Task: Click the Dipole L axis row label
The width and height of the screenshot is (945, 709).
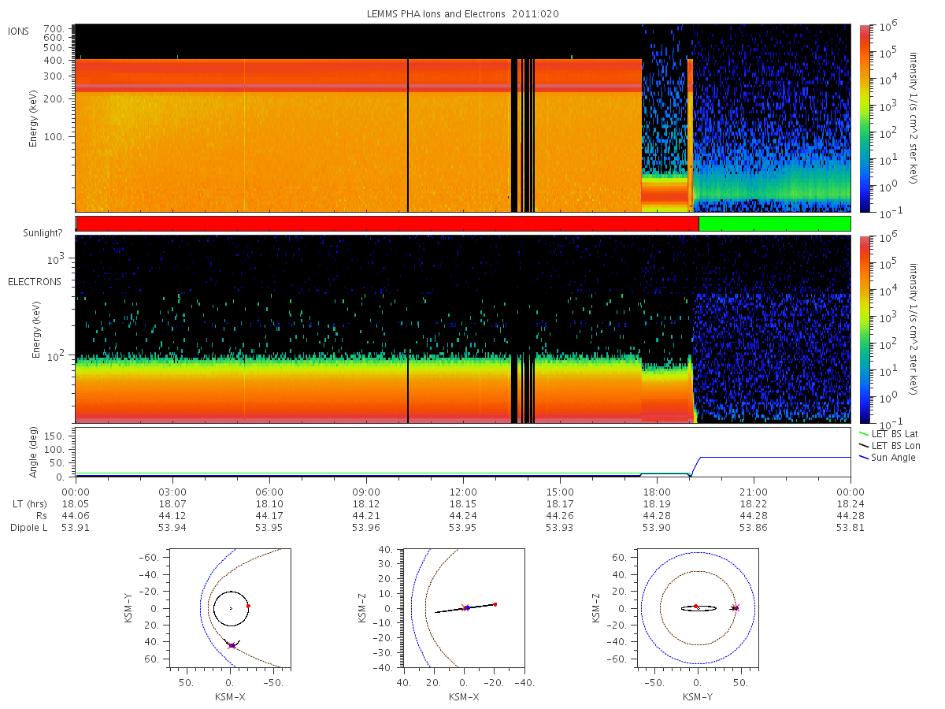Action: tap(28, 528)
